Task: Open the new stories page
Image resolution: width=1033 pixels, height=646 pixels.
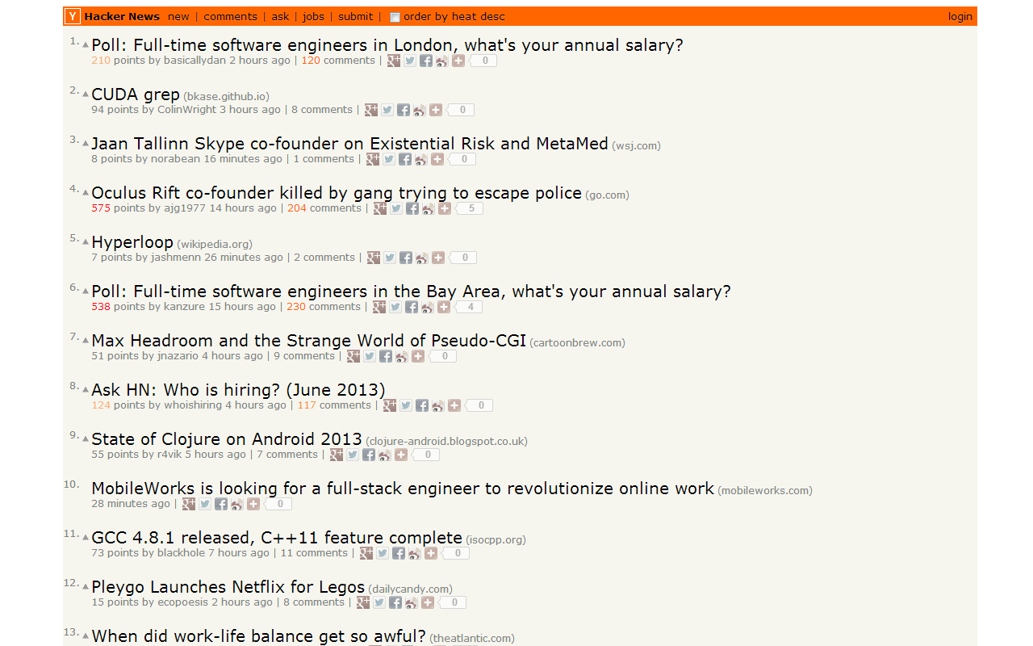Action: point(178,16)
